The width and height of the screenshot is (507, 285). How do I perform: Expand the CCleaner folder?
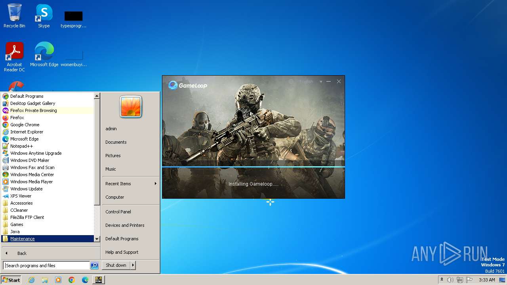coord(48,210)
